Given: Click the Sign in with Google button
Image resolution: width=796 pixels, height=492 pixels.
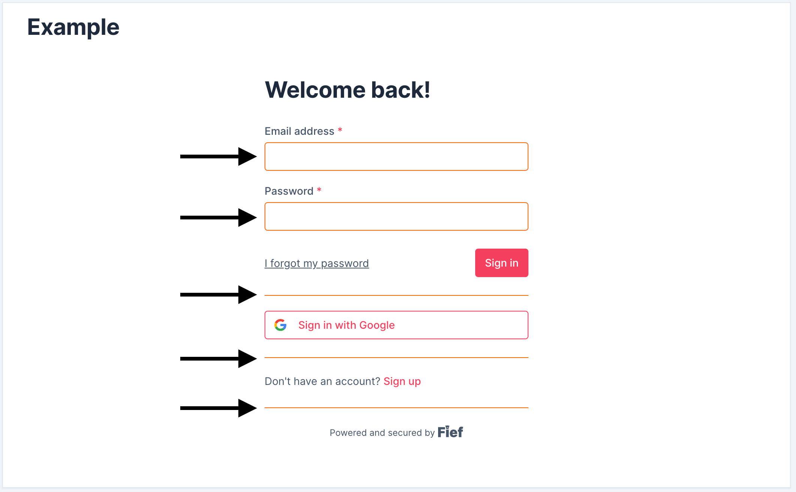Looking at the screenshot, I should [396, 325].
